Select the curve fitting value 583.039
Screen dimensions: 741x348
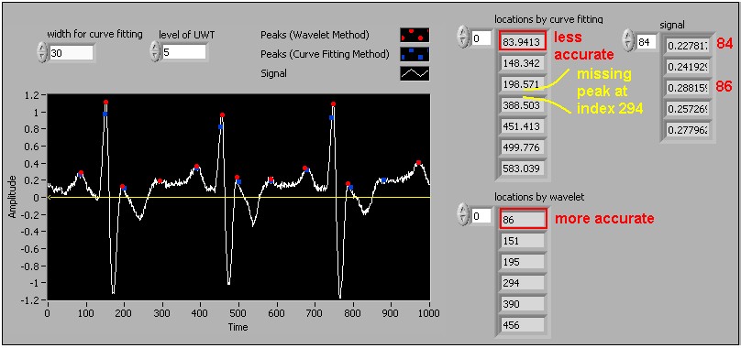522,169
